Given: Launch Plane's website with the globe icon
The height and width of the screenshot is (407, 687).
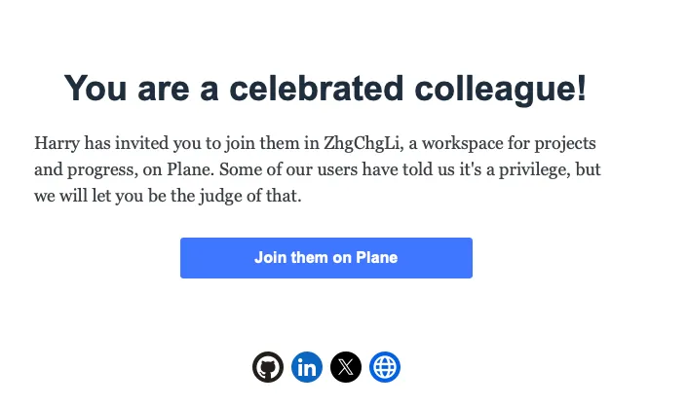Looking at the screenshot, I should (385, 367).
